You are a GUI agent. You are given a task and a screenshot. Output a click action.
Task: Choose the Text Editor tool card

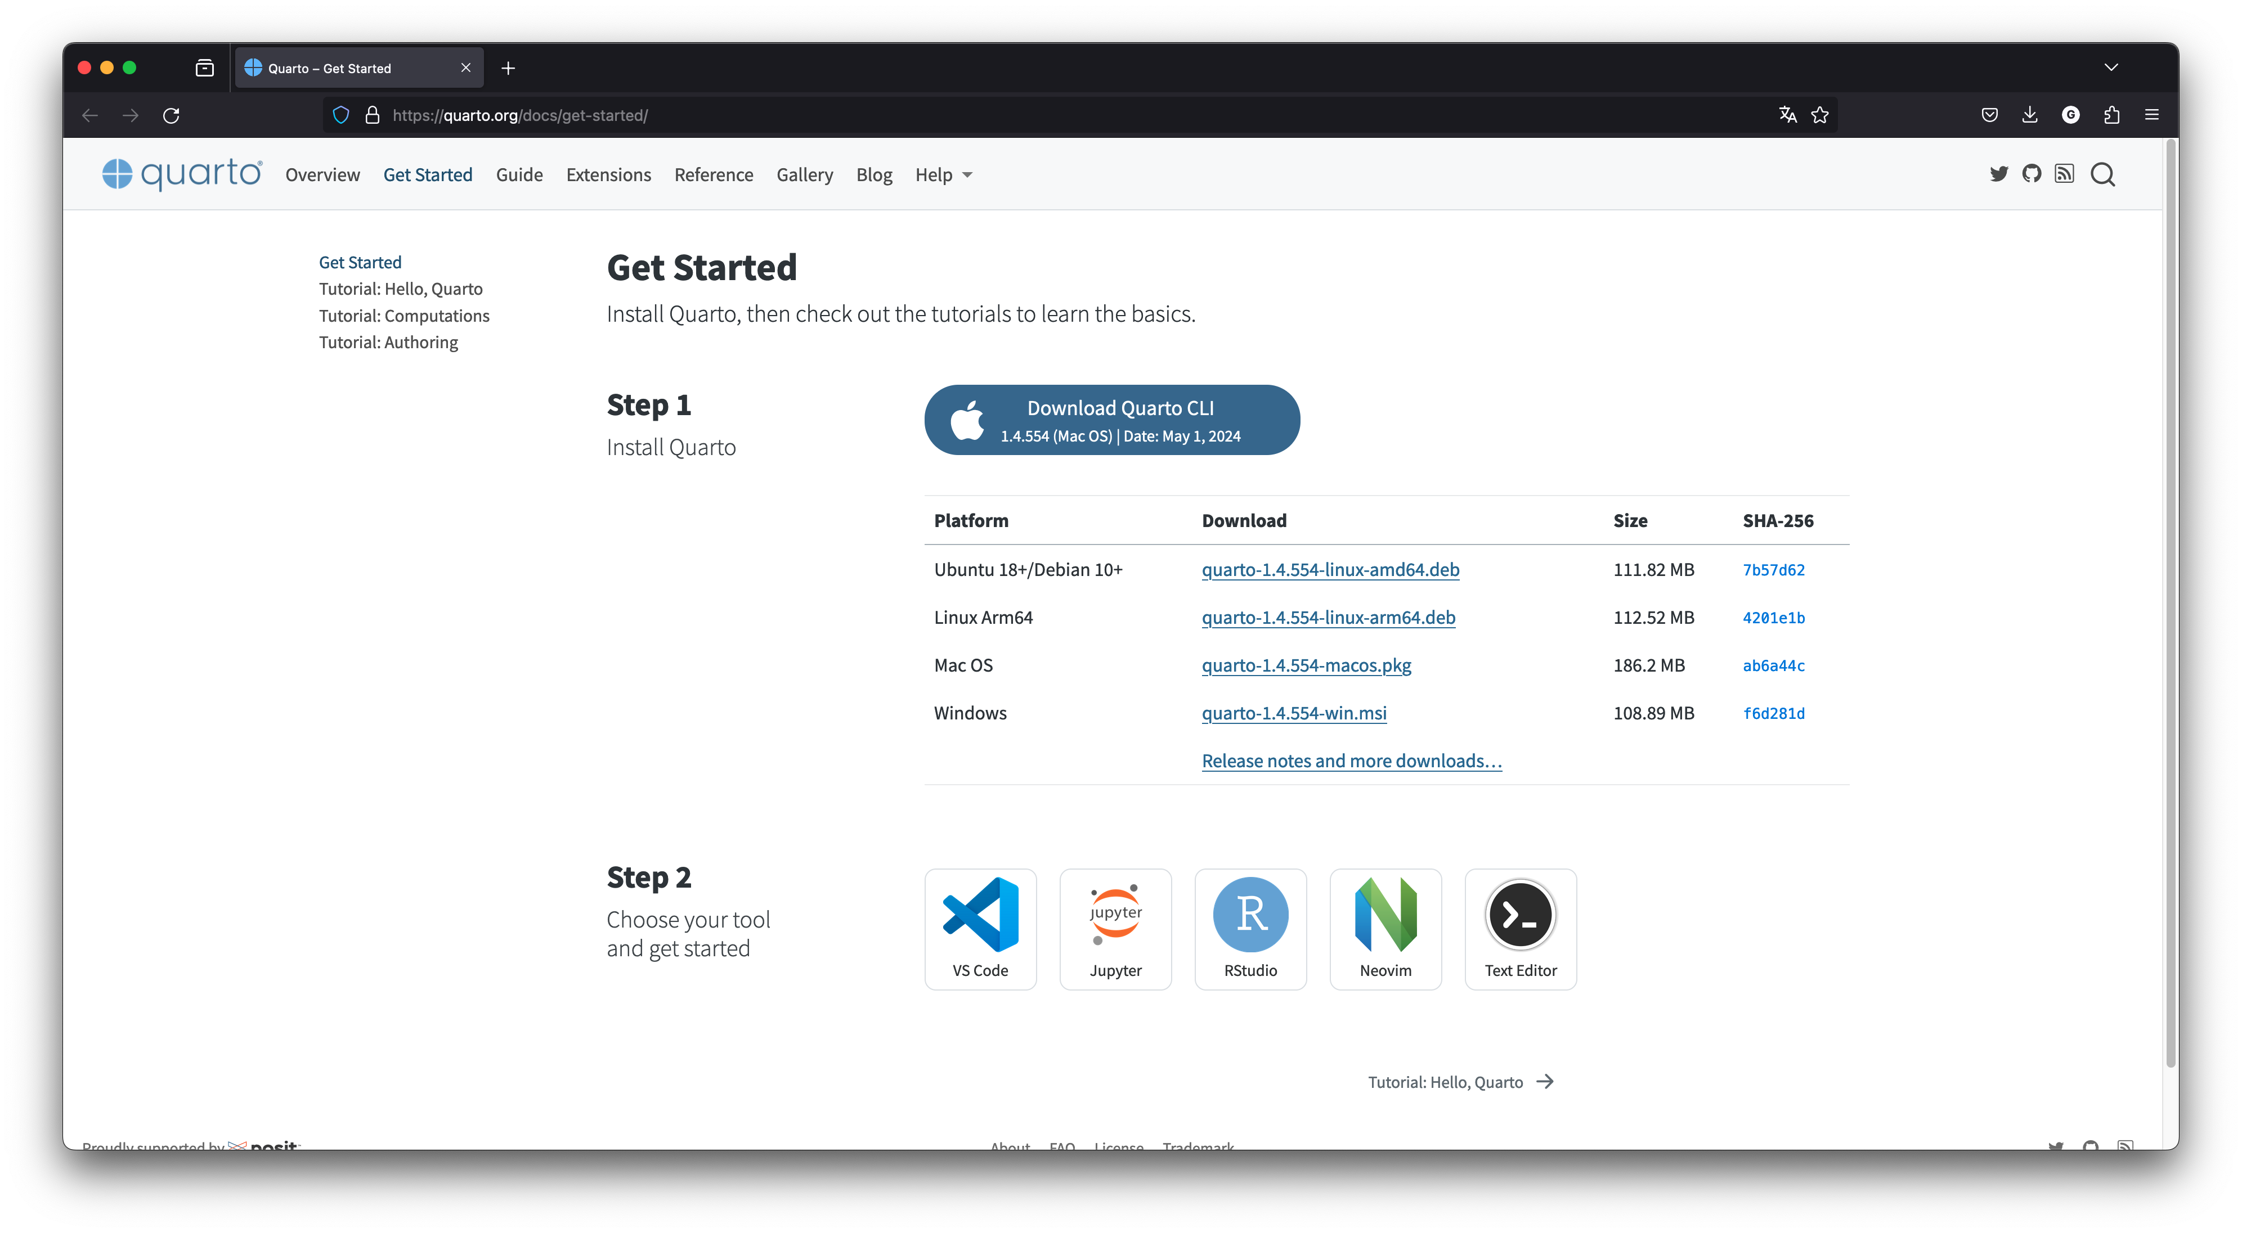(1521, 929)
